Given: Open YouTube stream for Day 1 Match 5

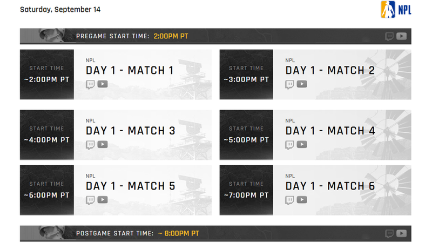Looking at the screenshot, I should coord(103,200).
